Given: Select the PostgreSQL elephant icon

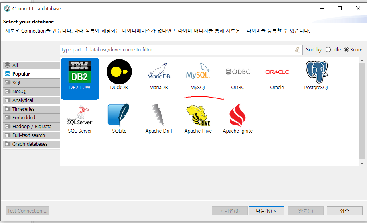Looking at the screenshot, I should click(x=317, y=72).
